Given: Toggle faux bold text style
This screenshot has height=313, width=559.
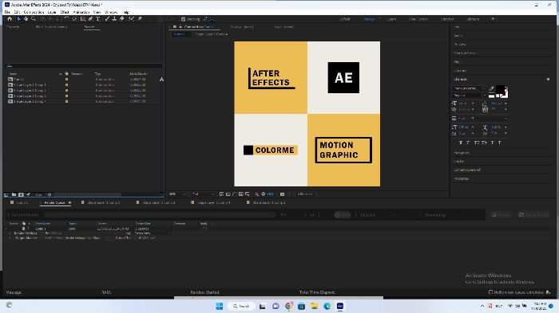Looking at the screenshot, I should tap(460, 143).
